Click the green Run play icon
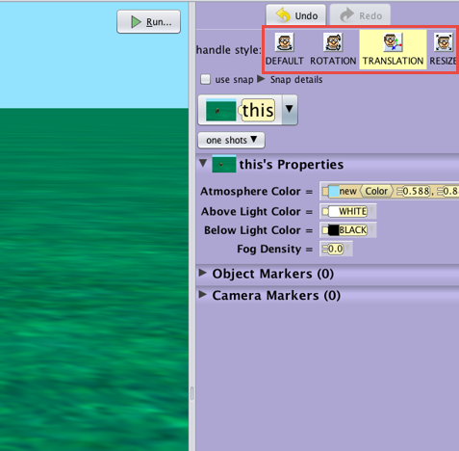This screenshot has width=459, height=451. 136,22
